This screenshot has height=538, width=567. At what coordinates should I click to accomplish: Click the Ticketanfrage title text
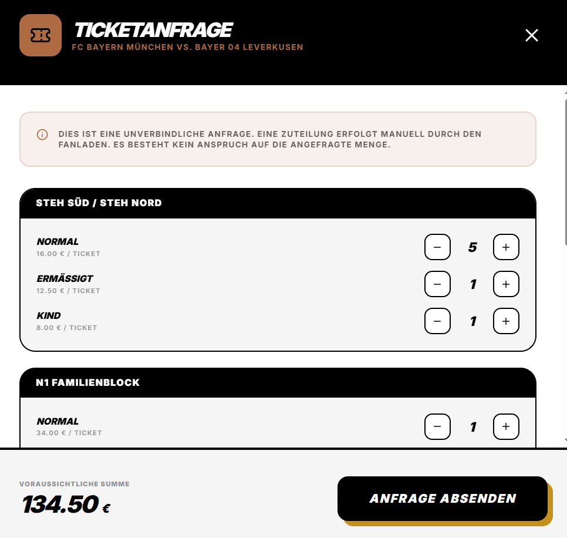(153, 30)
